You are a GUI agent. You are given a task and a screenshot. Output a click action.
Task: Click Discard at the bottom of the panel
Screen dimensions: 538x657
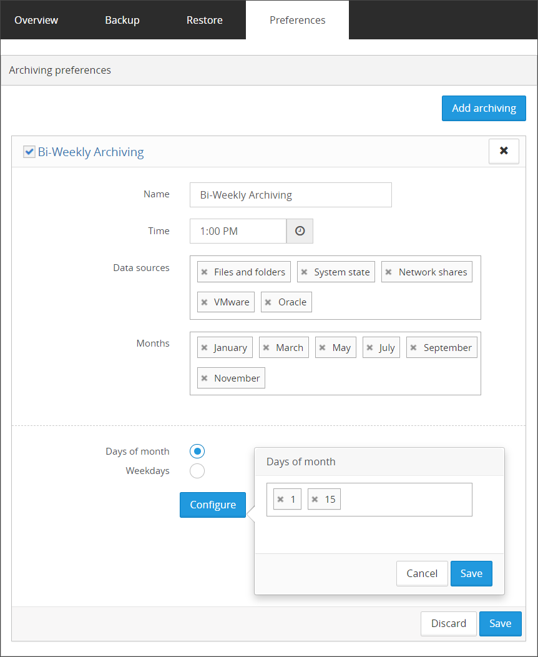tap(448, 623)
